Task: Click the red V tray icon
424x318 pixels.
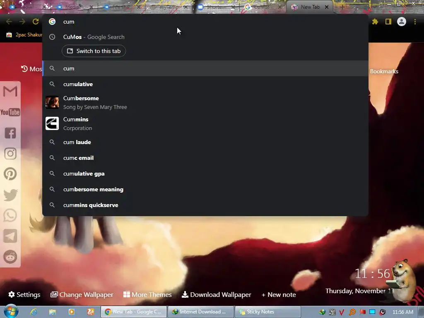Action: pyautogui.click(x=342, y=312)
